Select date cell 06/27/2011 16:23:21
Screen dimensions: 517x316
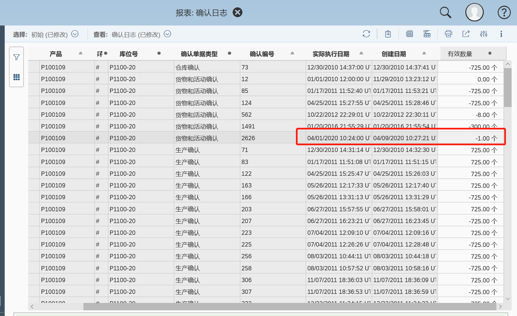339,221
